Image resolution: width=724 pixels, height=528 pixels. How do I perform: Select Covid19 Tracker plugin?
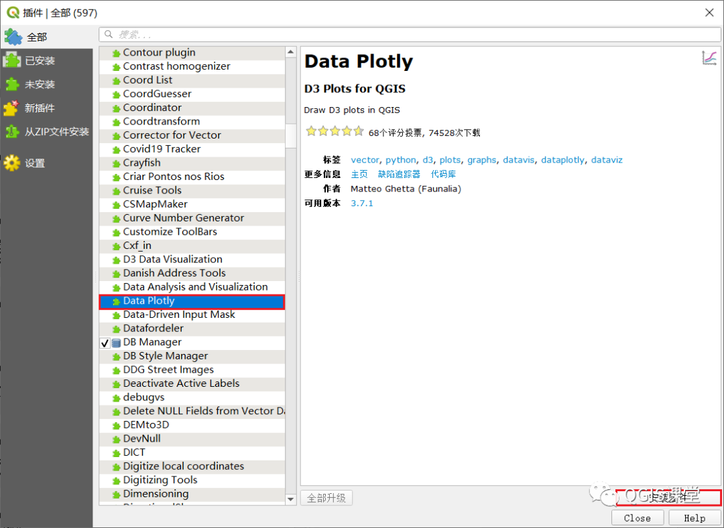(192, 149)
